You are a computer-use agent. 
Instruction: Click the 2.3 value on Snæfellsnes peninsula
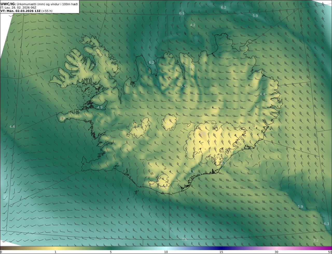tap(63, 118)
